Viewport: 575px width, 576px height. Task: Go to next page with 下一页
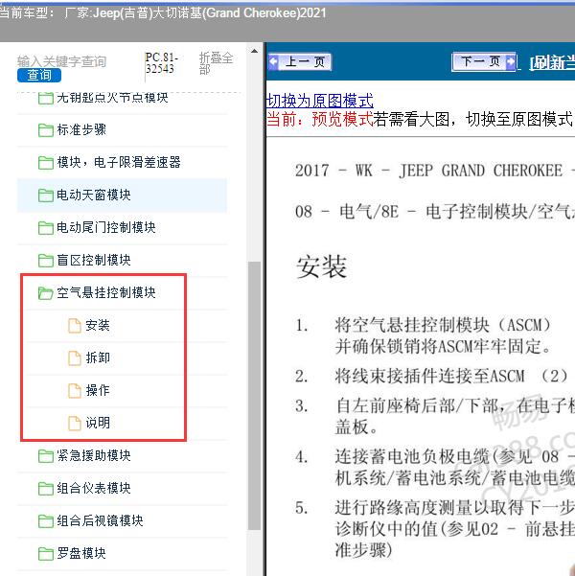coord(484,61)
